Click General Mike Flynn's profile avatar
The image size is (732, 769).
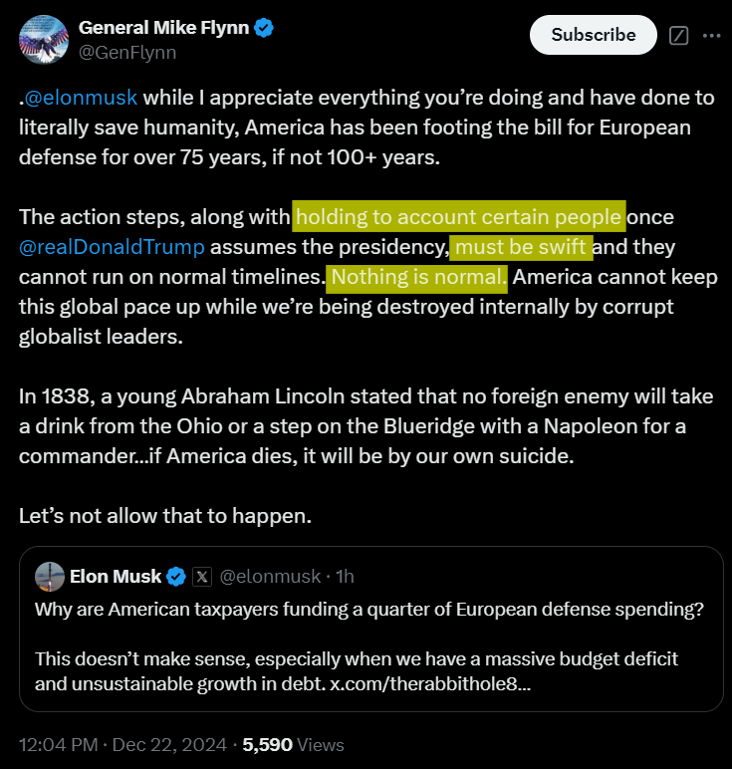(43, 41)
